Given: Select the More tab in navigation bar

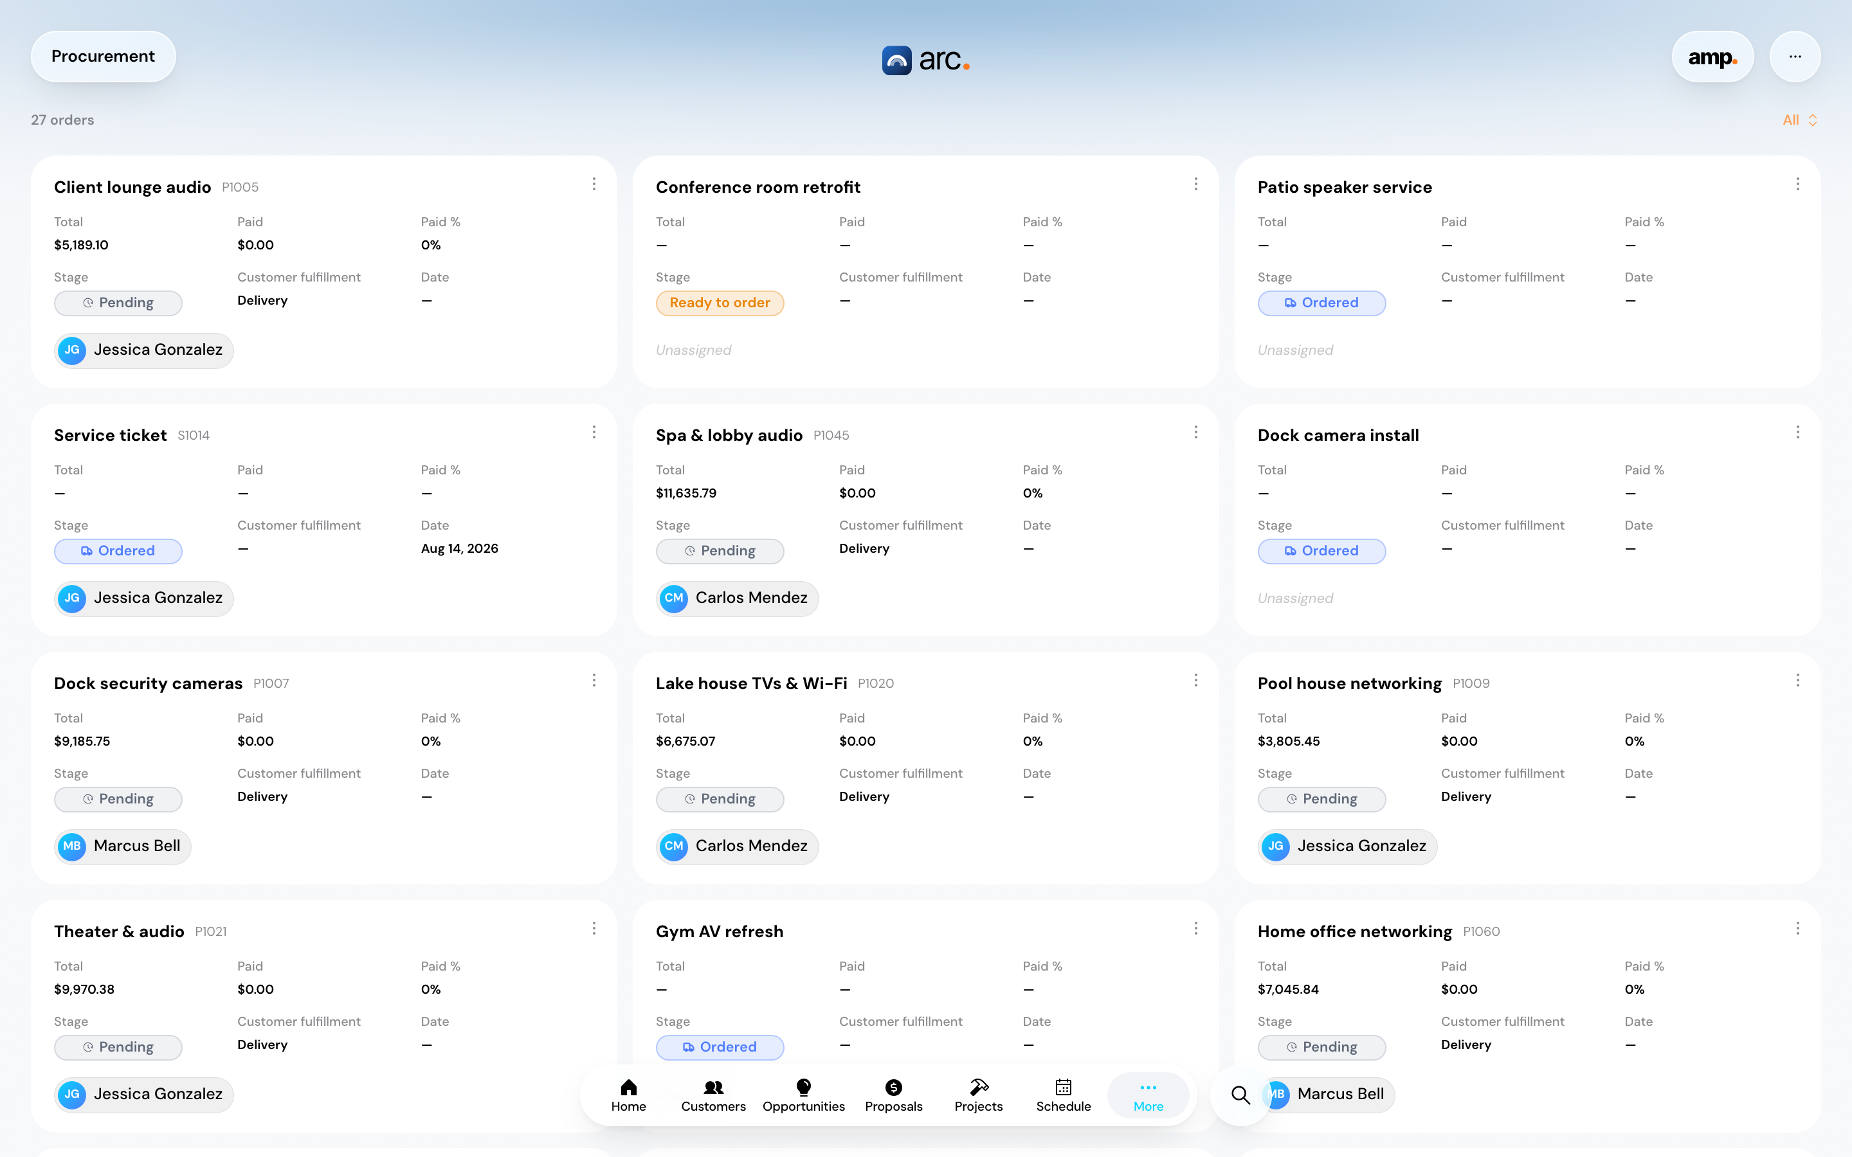Looking at the screenshot, I should [1148, 1095].
